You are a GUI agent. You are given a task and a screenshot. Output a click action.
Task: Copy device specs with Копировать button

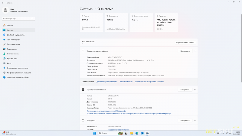point(185,51)
